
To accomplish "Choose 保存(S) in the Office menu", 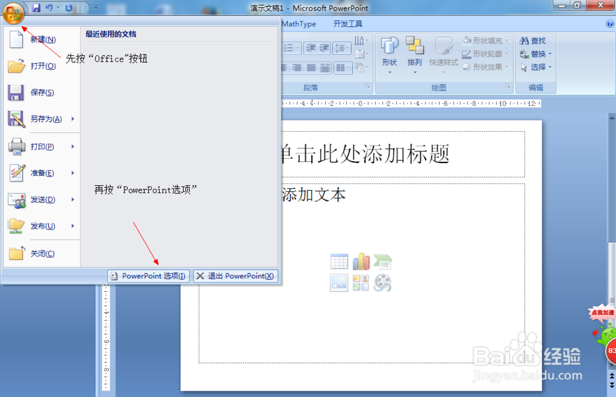I will [x=41, y=92].
